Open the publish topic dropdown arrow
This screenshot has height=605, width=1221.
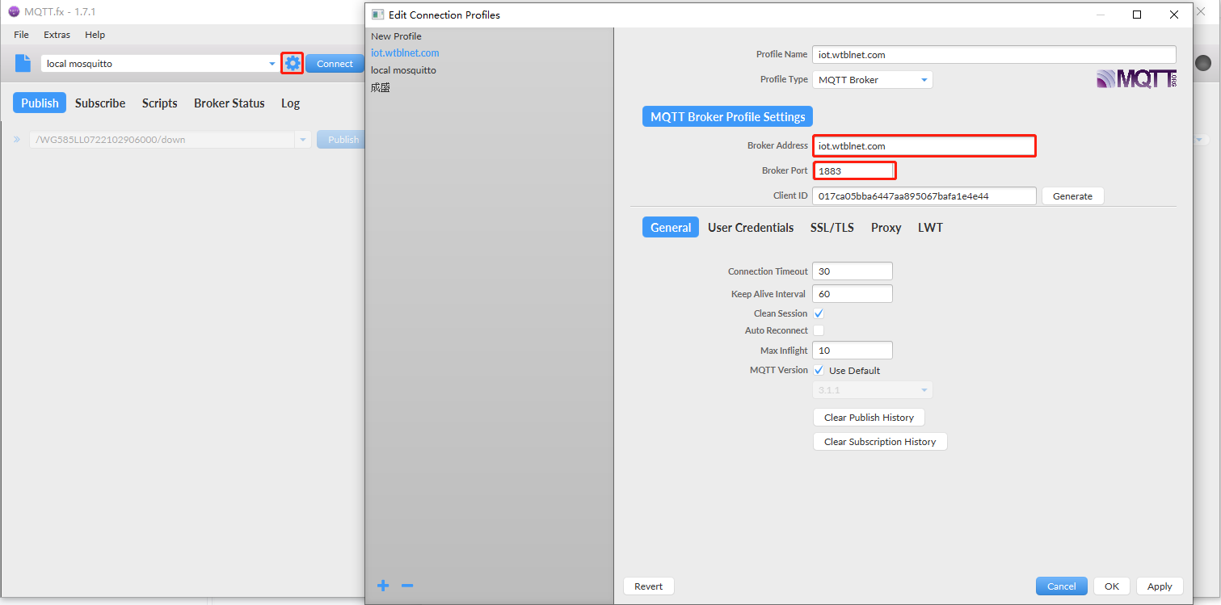point(303,140)
